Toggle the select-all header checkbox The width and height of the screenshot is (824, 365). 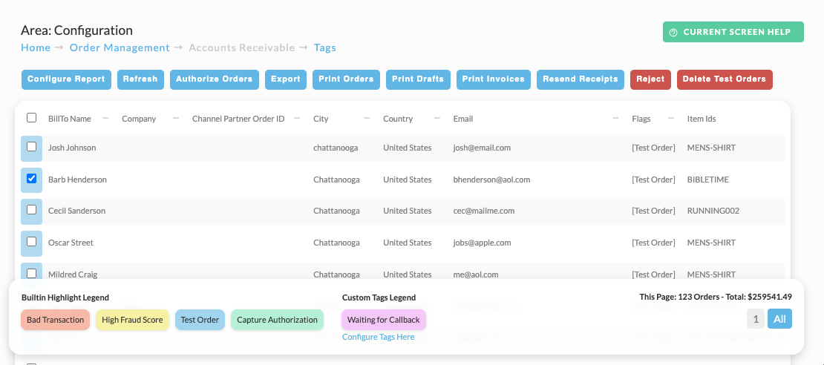(x=31, y=118)
